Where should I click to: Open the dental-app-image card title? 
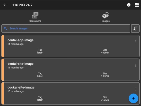(20, 40)
